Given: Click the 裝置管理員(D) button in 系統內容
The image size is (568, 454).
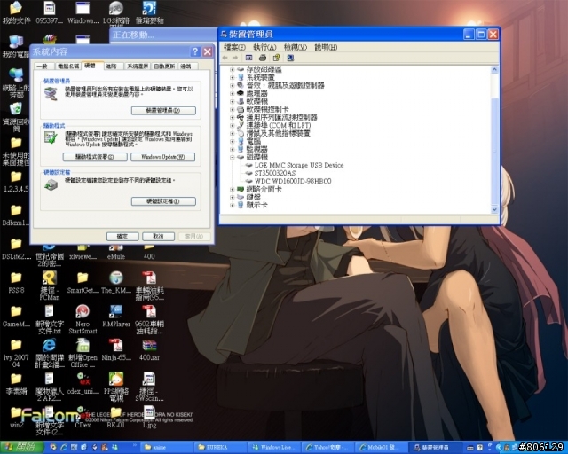Looking at the screenshot, I should click(163, 111).
